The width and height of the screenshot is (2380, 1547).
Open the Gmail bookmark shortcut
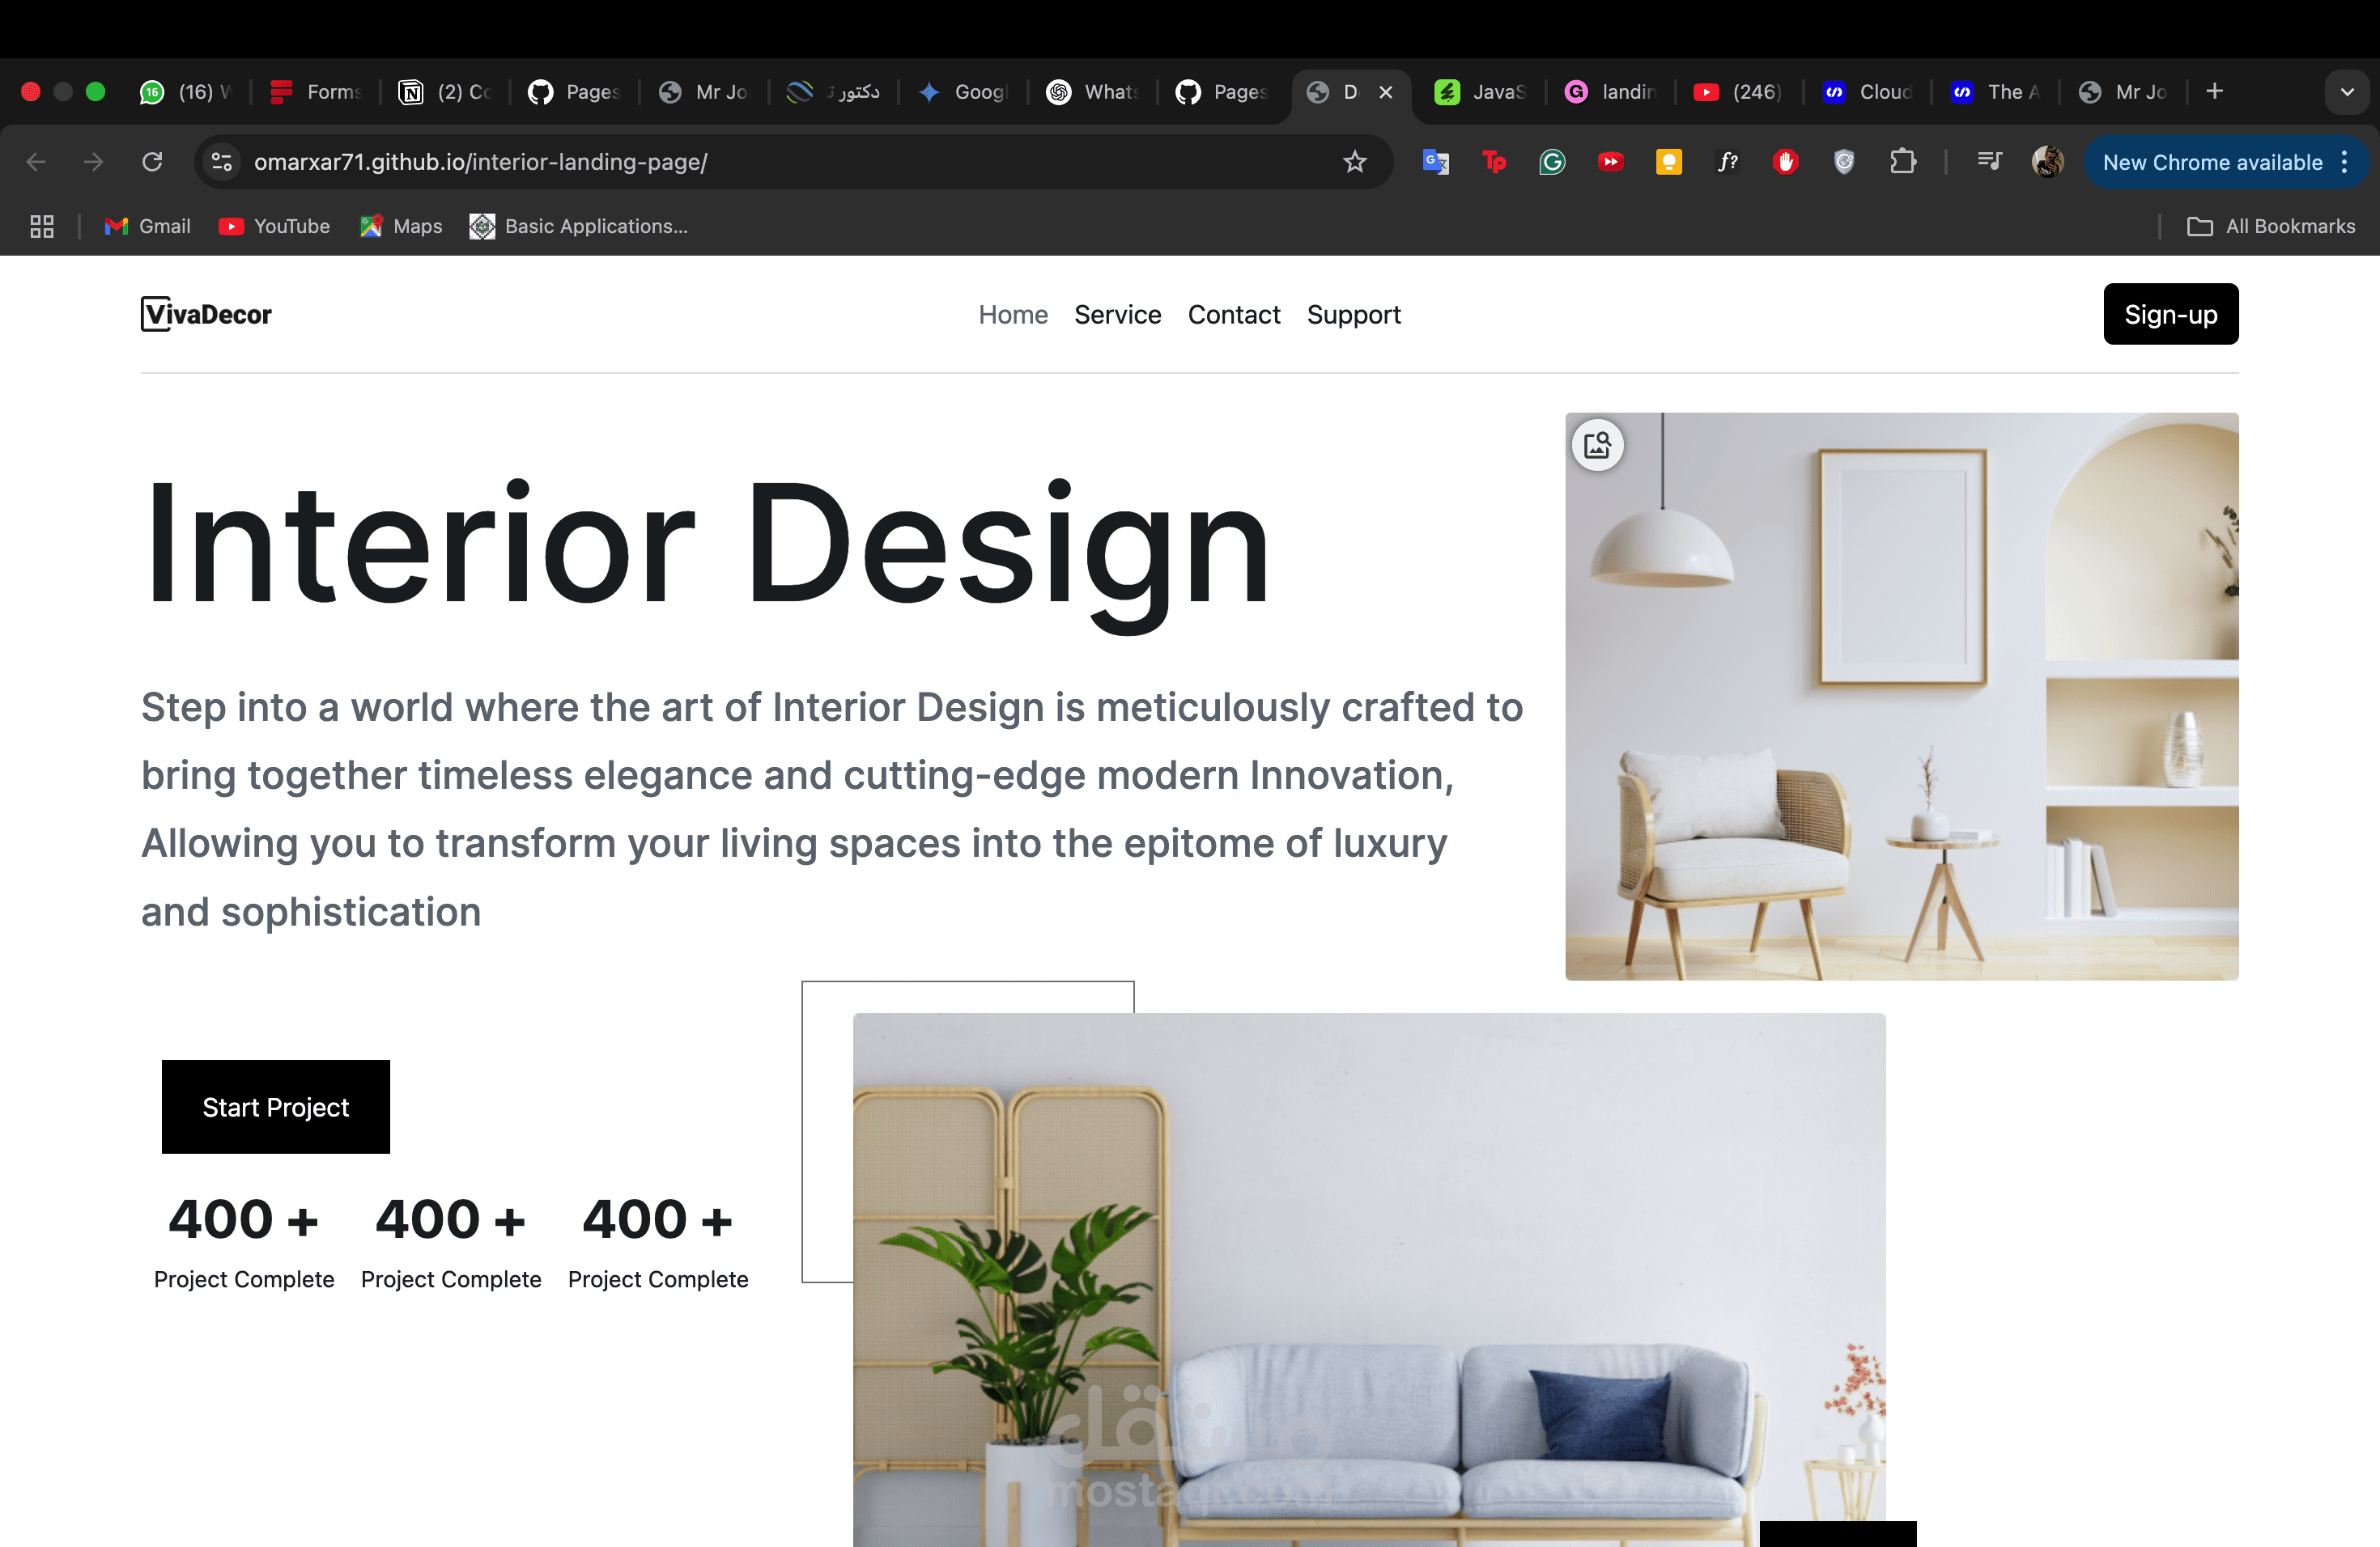tap(146, 226)
